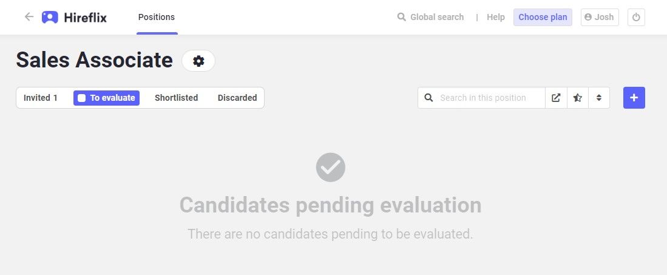Open Sales Associate settings gear

[198, 61]
